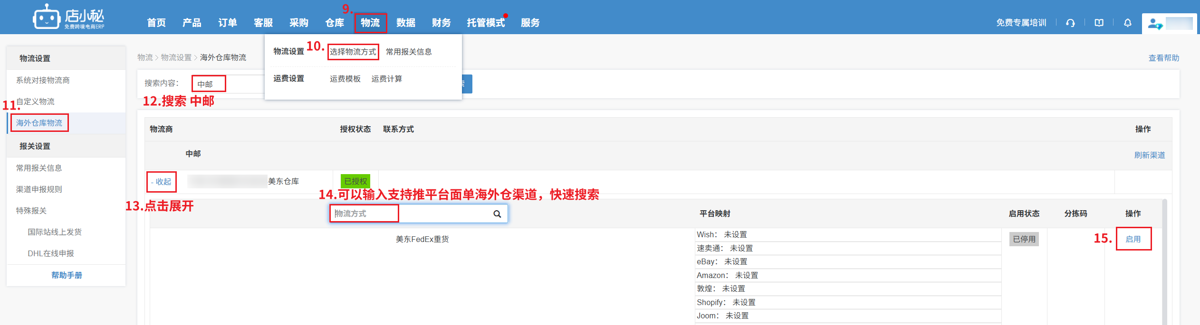Open the customer service headset icon
The image size is (1200, 325).
1070,23
